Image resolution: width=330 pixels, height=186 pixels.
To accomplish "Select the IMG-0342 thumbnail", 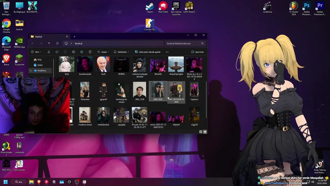I will [158, 91].
